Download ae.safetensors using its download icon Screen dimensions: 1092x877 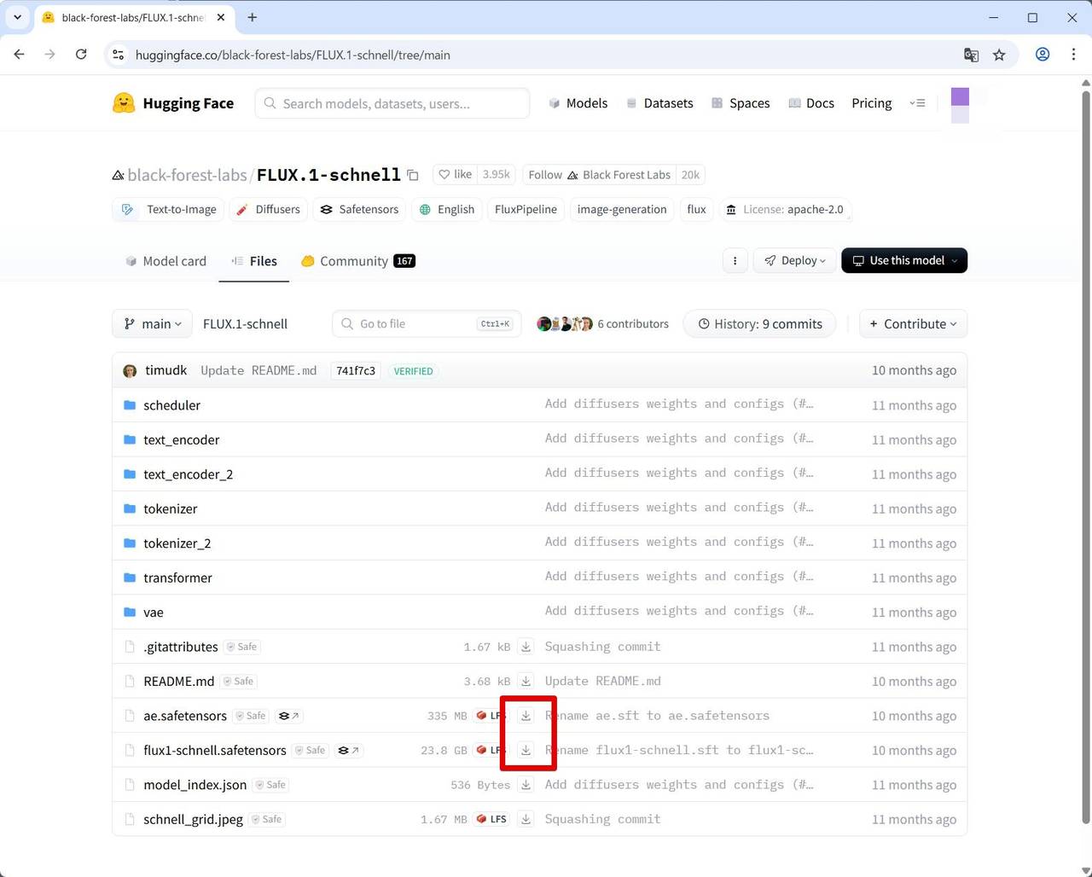(x=526, y=716)
